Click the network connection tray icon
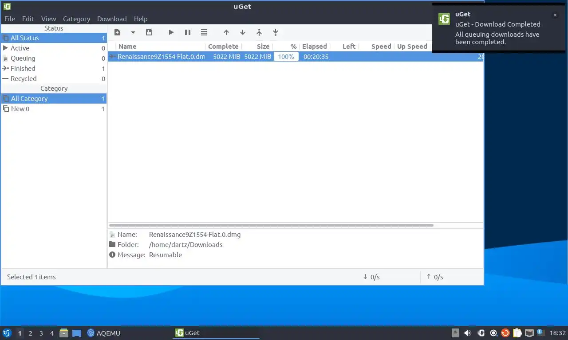 529,333
